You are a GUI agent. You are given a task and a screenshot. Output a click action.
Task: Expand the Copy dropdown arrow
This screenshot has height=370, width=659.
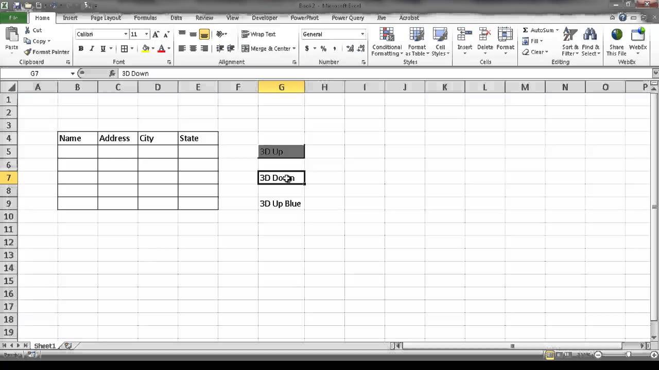coord(48,41)
